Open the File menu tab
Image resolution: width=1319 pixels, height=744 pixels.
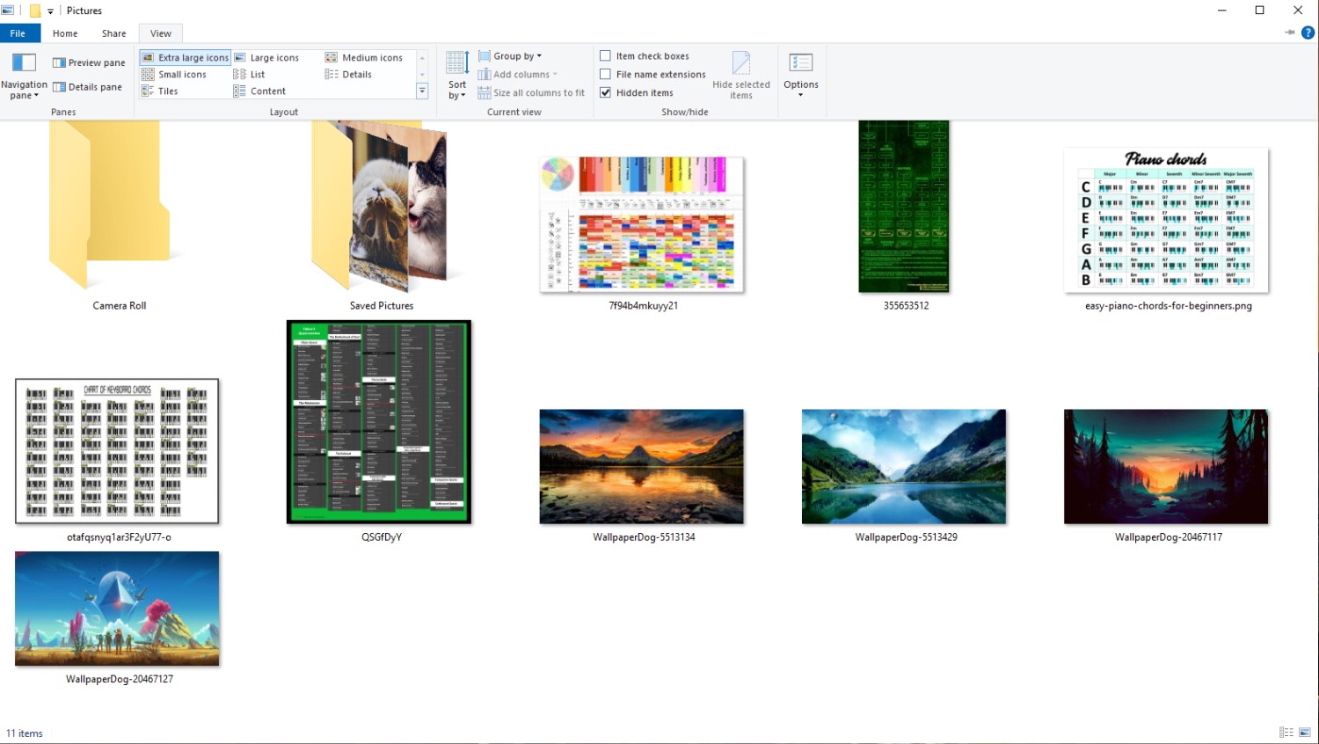pyautogui.click(x=18, y=33)
